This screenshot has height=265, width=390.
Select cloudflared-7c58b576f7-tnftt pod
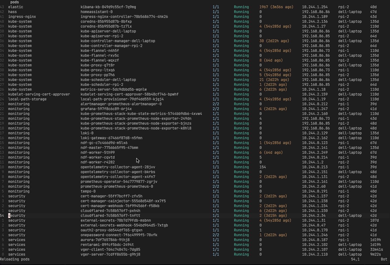click(110, 216)
